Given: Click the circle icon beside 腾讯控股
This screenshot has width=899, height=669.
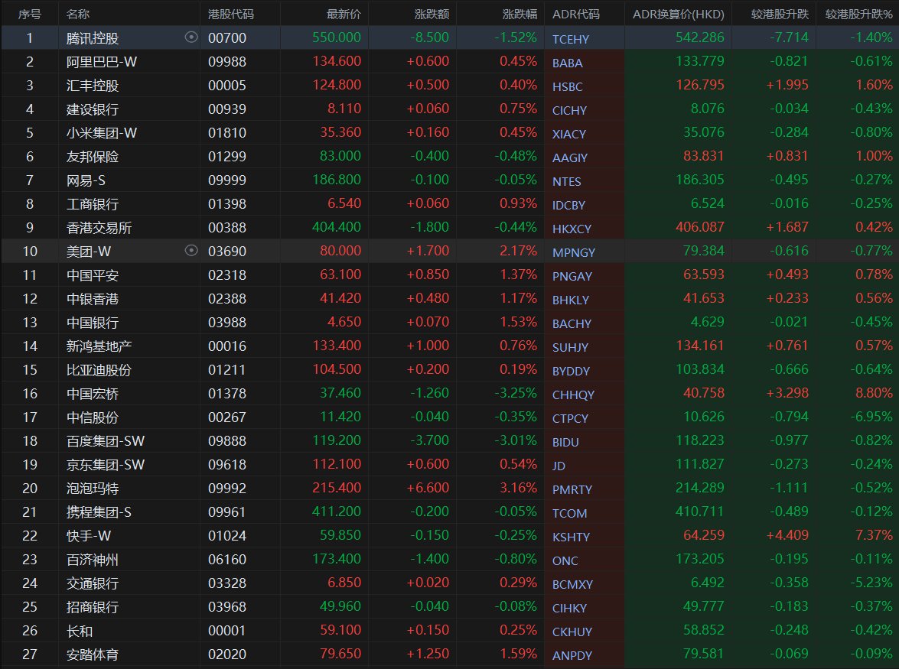Looking at the screenshot, I should pyautogui.click(x=191, y=37).
